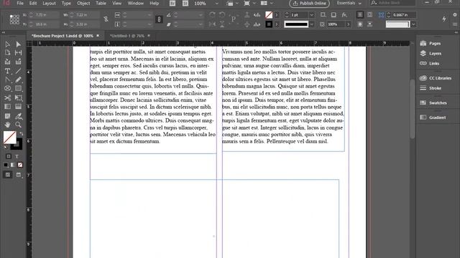Select the Ellipse Frame tool
460x258 pixels.
click(7, 88)
